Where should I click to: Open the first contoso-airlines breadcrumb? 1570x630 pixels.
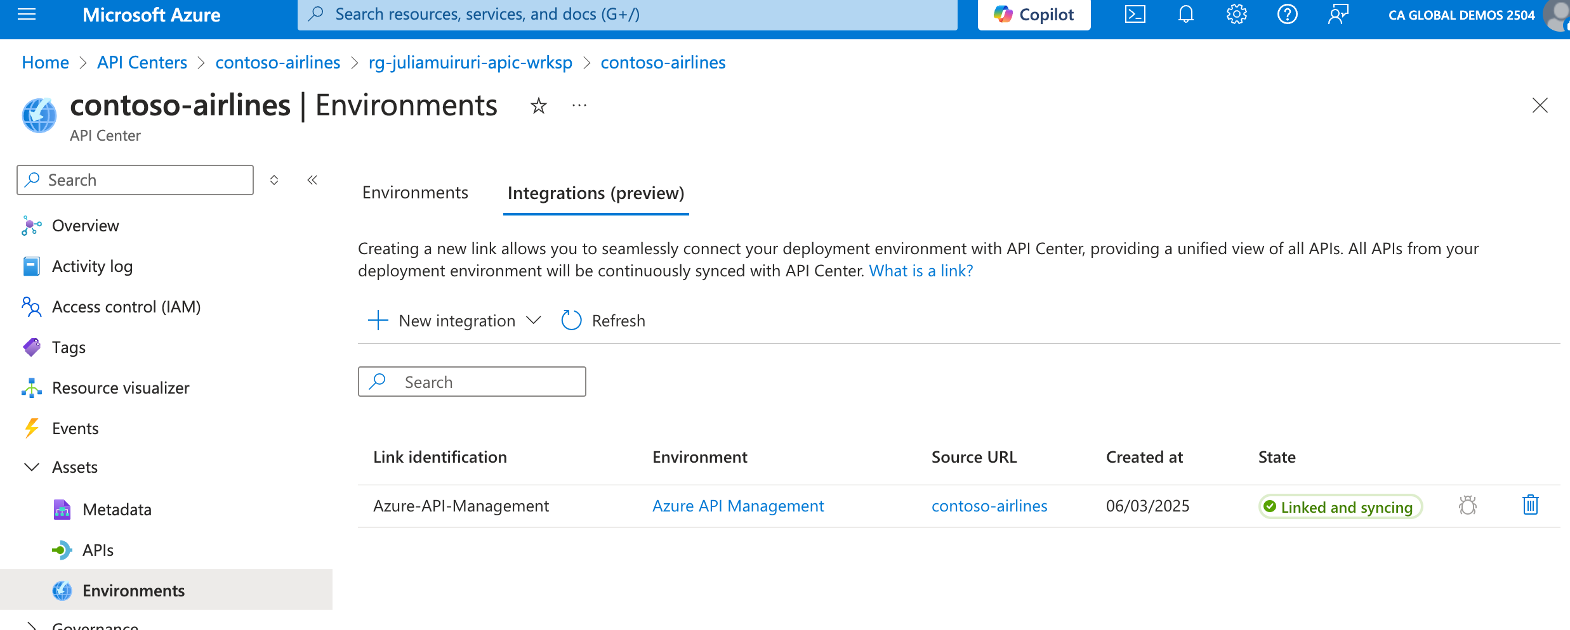coord(277,62)
